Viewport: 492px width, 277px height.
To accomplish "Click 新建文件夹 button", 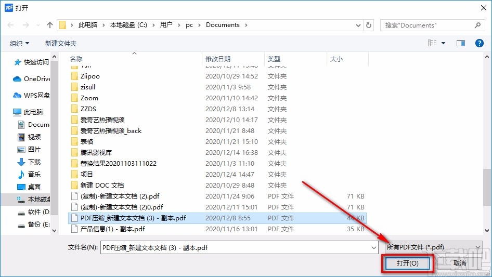I will (x=60, y=43).
